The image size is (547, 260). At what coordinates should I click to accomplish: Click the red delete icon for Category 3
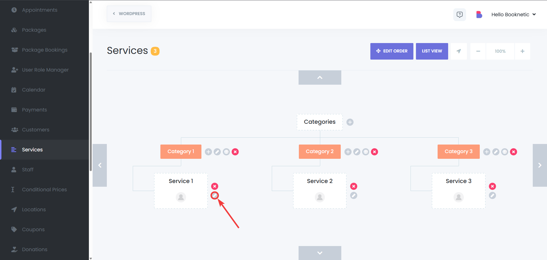(513, 152)
